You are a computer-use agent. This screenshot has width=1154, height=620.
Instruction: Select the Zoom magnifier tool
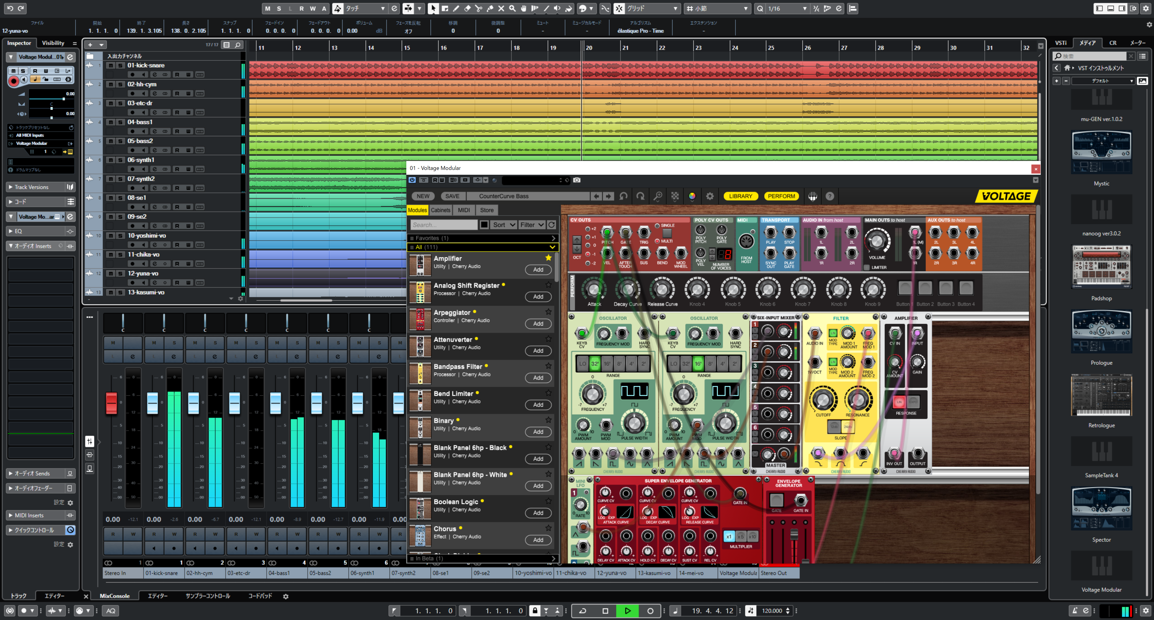512,8
